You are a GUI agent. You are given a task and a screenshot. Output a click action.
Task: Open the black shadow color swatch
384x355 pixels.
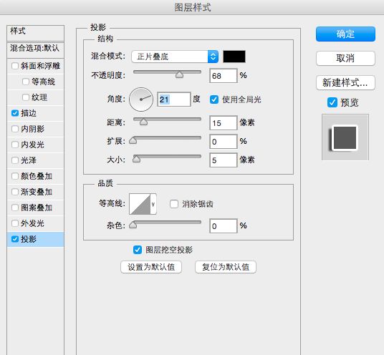pyautogui.click(x=234, y=57)
